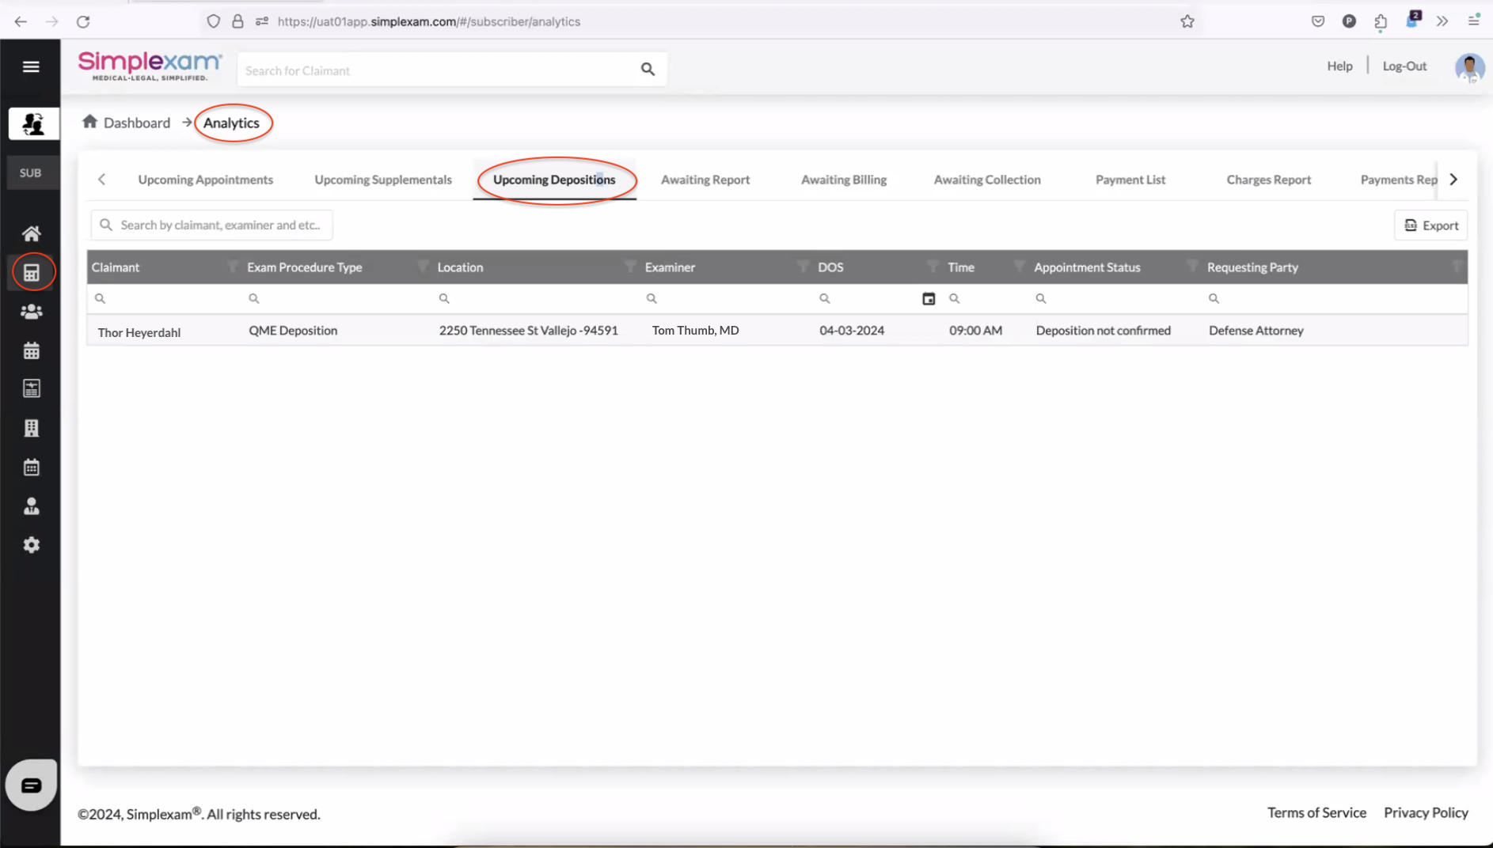
Task: Sort by the DOS column header
Action: pos(830,267)
